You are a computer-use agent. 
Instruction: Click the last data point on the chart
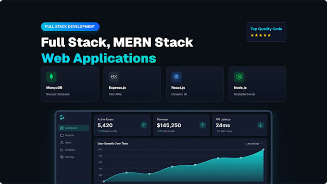[264, 149]
